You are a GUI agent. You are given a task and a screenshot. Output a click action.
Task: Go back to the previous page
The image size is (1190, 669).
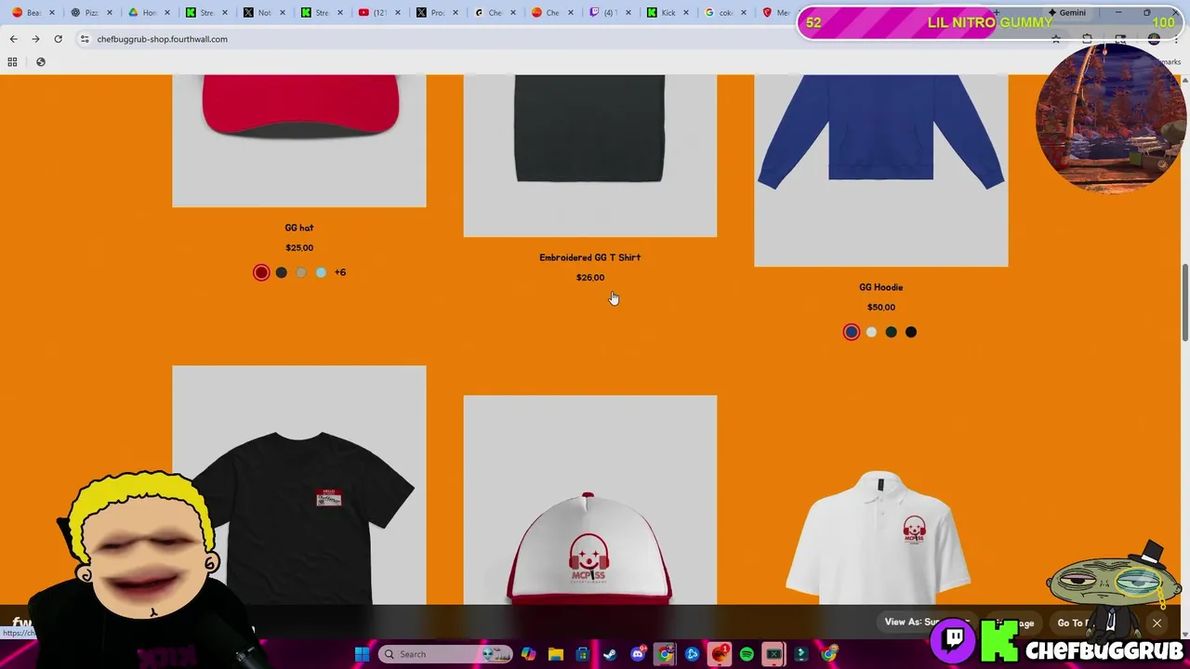click(13, 39)
